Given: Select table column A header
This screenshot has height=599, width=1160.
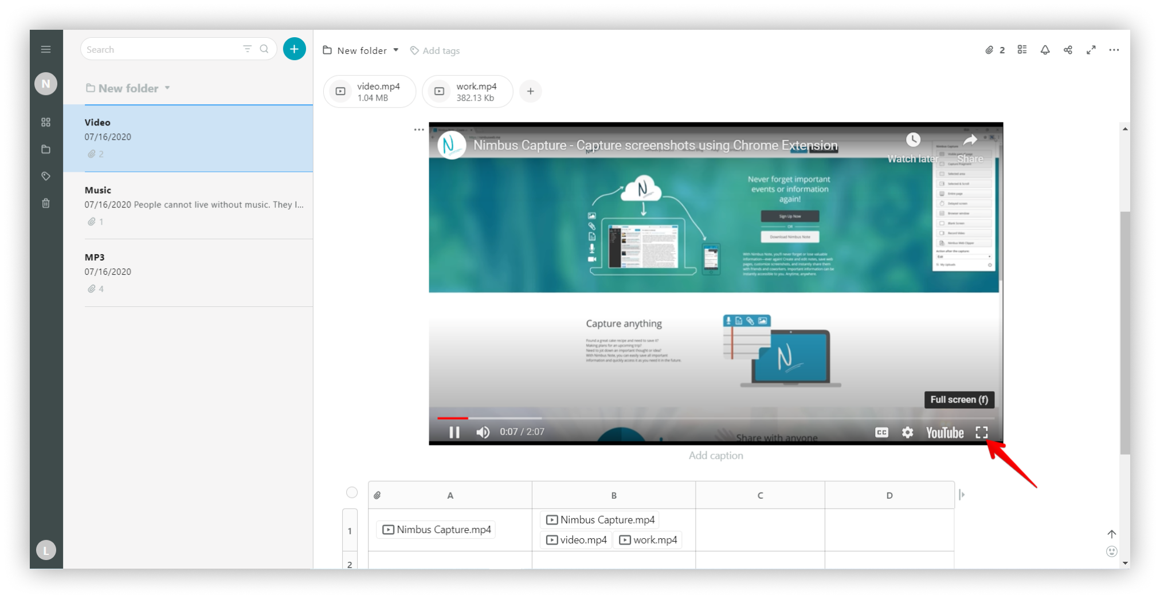Looking at the screenshot, I should tap(450, 495).
